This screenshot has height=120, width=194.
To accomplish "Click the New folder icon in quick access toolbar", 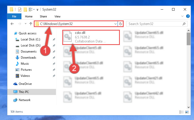I will [x=25, y=9].
